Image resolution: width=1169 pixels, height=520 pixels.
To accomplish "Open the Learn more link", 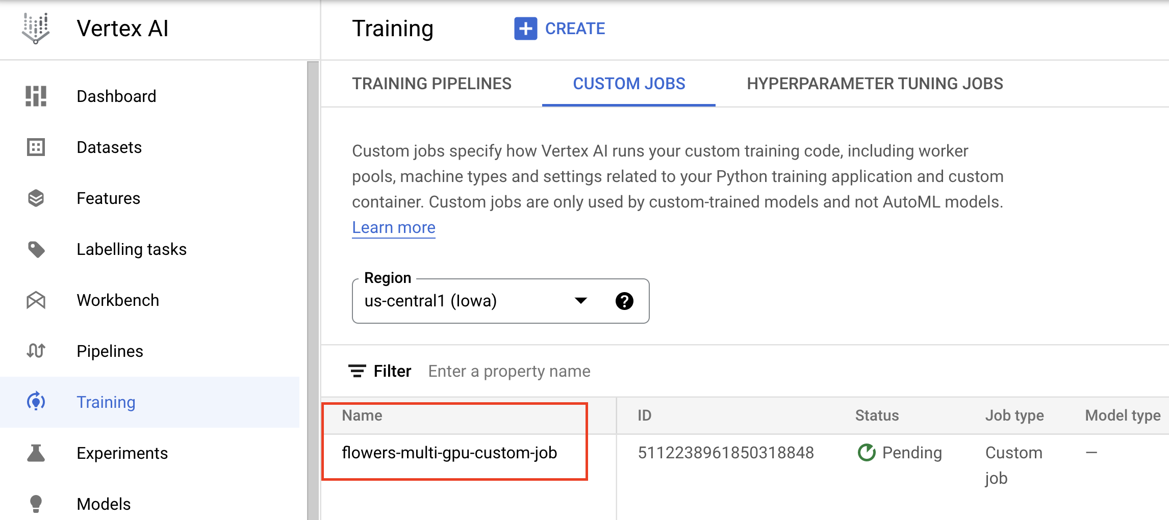I will (x=394, y=227).
